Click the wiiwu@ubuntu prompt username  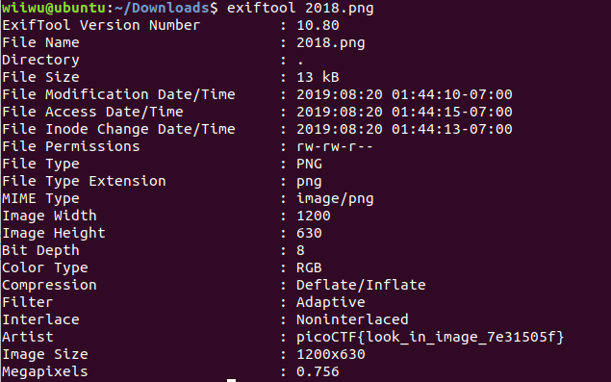(54, 8)
